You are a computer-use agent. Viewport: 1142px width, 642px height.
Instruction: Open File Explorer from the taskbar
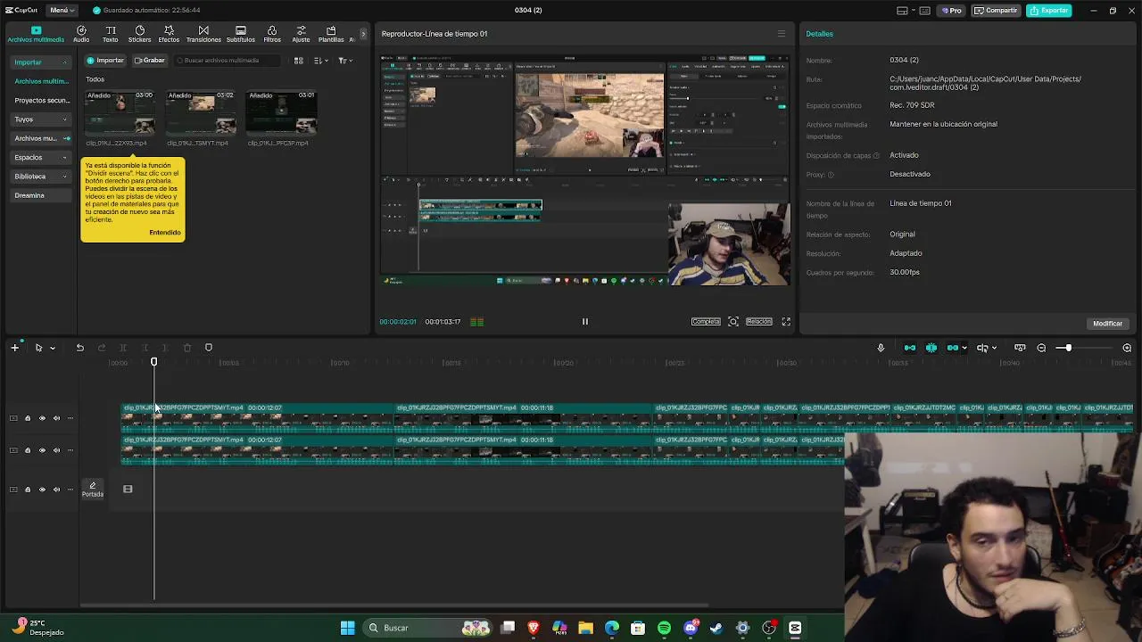tap(585, 628)
